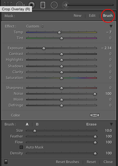Select the Red Eye Correction tool

pyautogui.click(x=32, y=5)
